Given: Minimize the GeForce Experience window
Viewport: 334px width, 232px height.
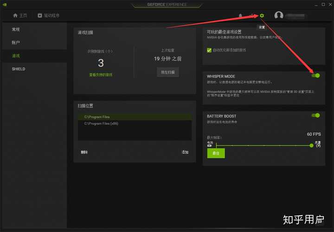Looking at the screenshot, I should (x=316, y=5).
